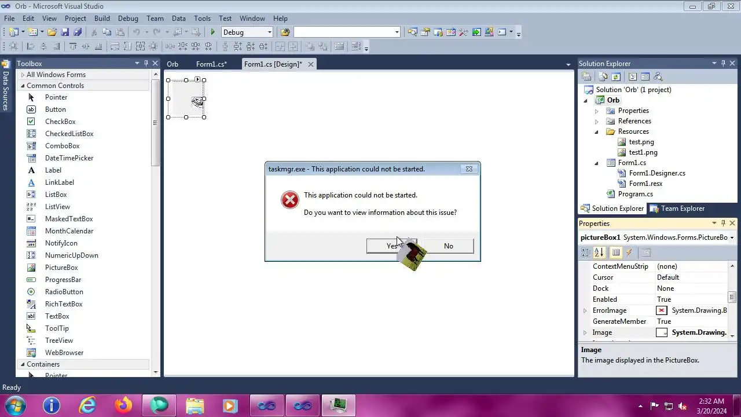Sort the Properties grid alphabetically
Viewport: 741px width, 417px height.
tap(599, 253)
